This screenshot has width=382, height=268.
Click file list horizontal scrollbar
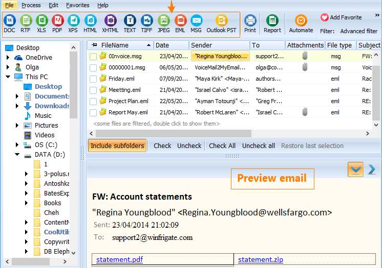click(x=174, y=133)
